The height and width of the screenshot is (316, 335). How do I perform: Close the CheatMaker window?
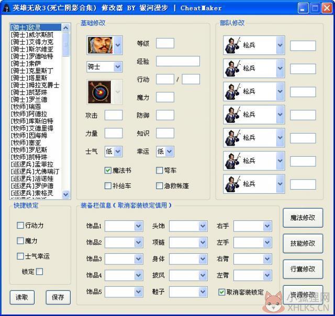click(327, 8)
